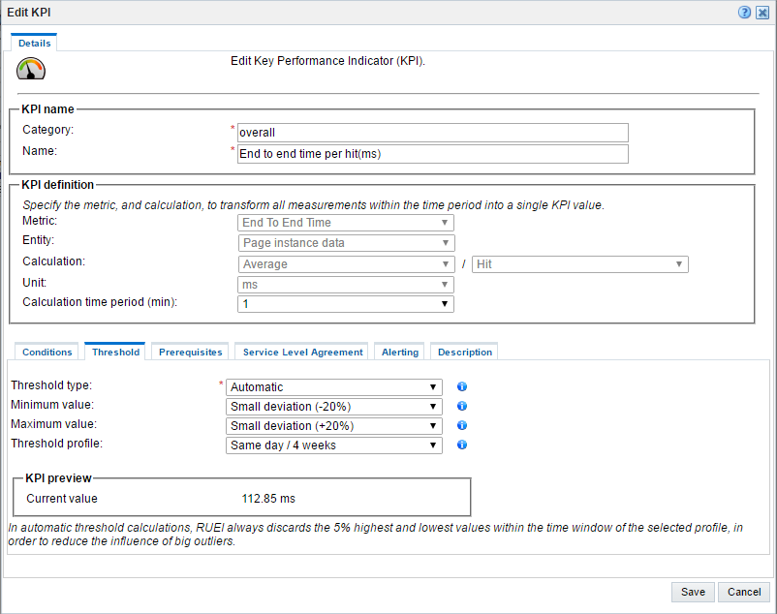
Task: Click the 112.85 ms current value
Action: pyautogui.click(x=268, y=499)
